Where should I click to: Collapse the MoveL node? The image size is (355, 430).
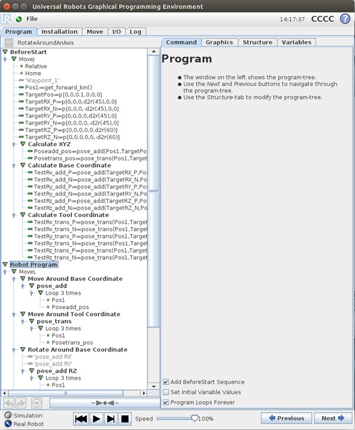[14, 271]
